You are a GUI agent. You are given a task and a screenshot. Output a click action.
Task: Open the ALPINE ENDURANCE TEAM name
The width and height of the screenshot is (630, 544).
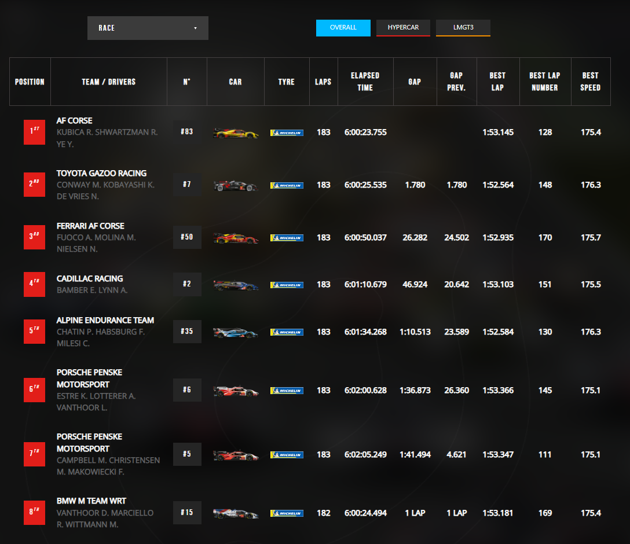[x=105, y=320]
